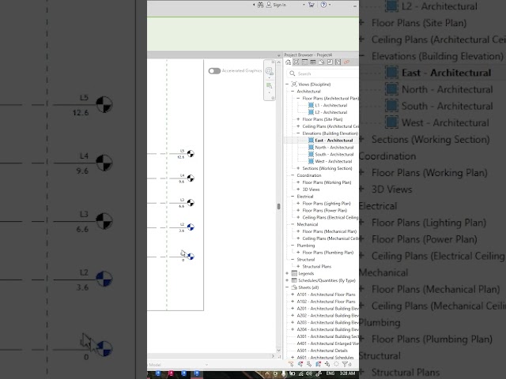
Task: Click the Sign In user icon
Action: click(269, 5)
